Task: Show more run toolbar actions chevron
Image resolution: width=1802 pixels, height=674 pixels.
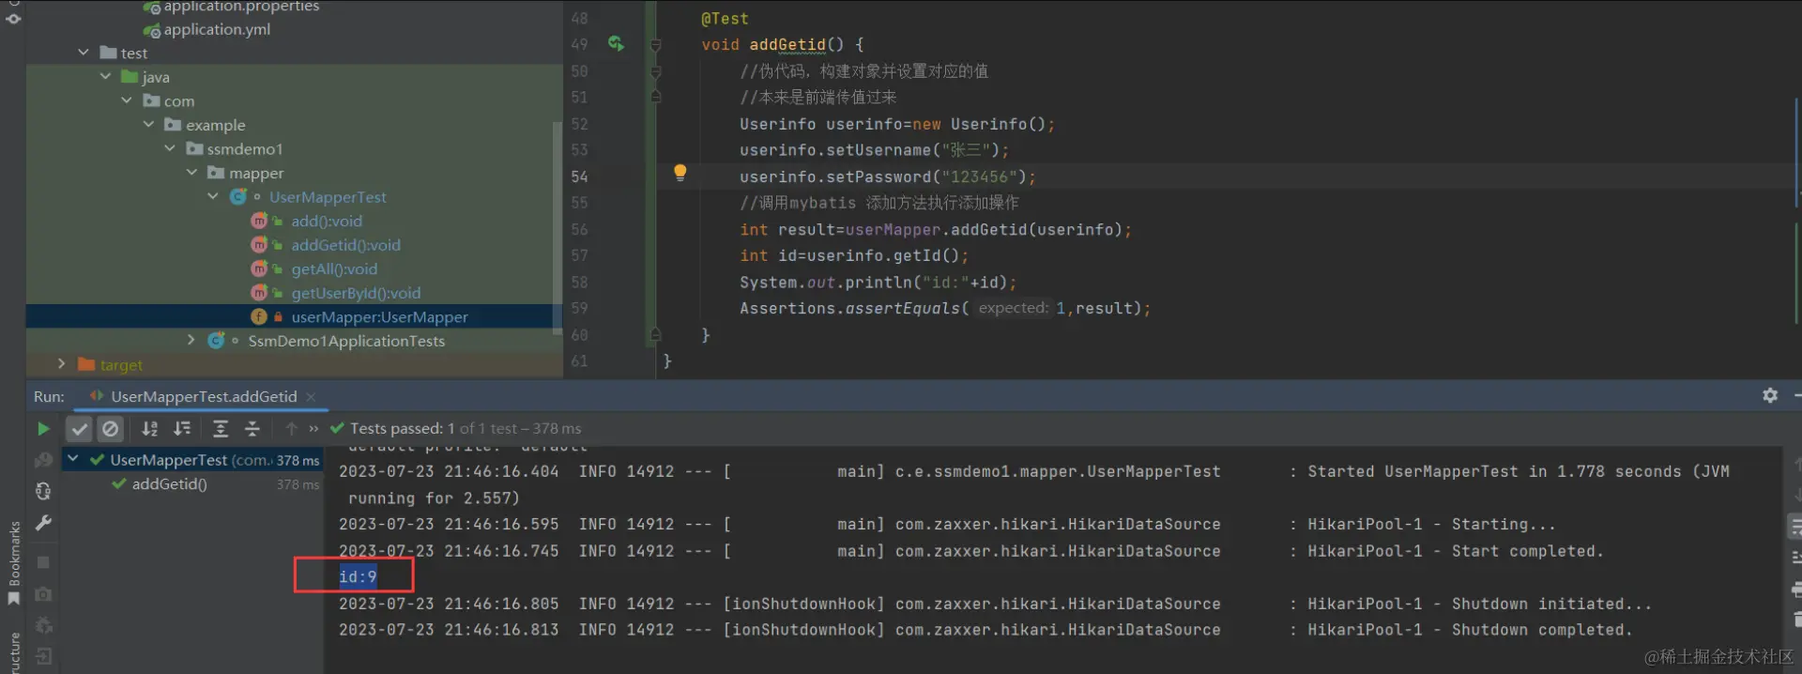Action: coord(313,429)
